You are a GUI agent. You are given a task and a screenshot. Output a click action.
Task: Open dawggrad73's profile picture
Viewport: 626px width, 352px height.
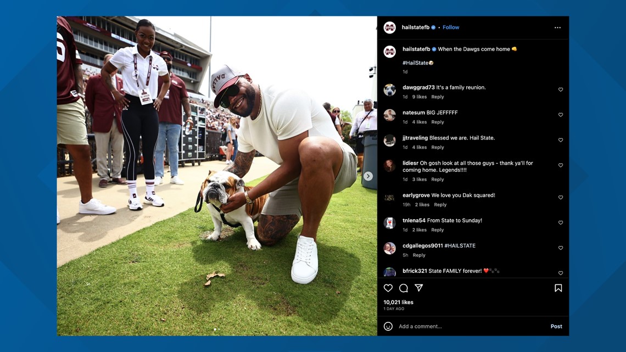click(x=390, y=90)
